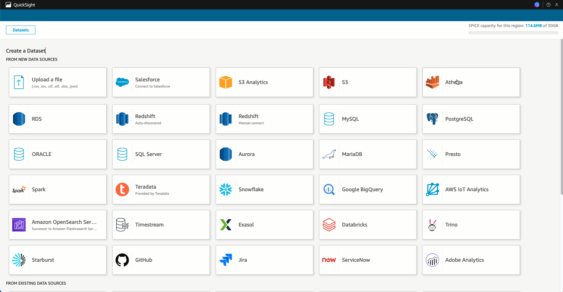Image resolution: width=563 pixels, height=292 pixels.
Task: Click the Adobe Analytics chart icon
Action: coord(432,260)
